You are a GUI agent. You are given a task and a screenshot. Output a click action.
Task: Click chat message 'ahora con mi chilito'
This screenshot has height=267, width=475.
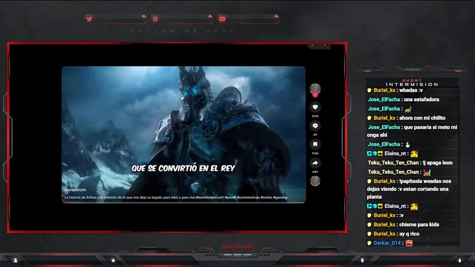tap(422, 118)
